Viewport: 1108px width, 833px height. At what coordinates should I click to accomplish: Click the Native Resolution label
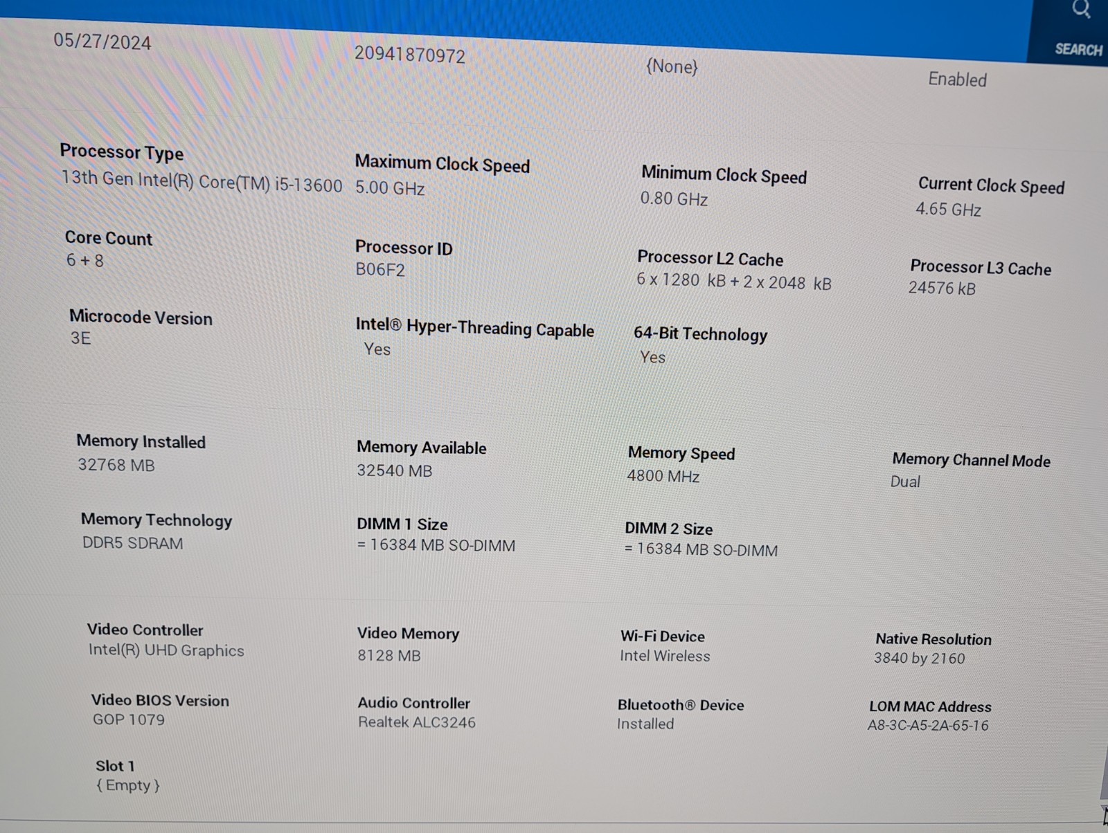tap(933, 639)
